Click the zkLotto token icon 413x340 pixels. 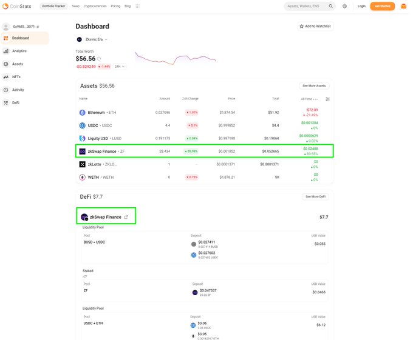(x=83, y=164)
